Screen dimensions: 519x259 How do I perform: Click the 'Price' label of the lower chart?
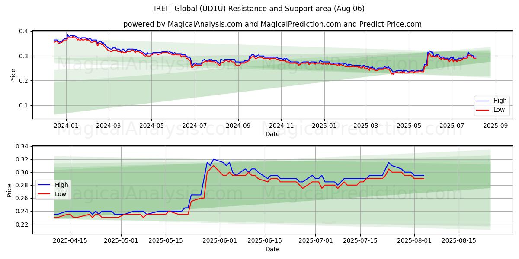tap(10, 190)
